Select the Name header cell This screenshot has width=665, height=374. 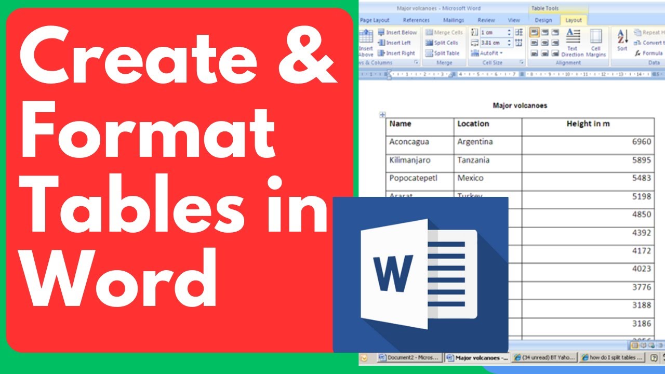pyautogui.click(x=420, y=127)
